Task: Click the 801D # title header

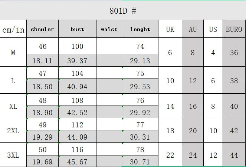Action: point(123,10)
